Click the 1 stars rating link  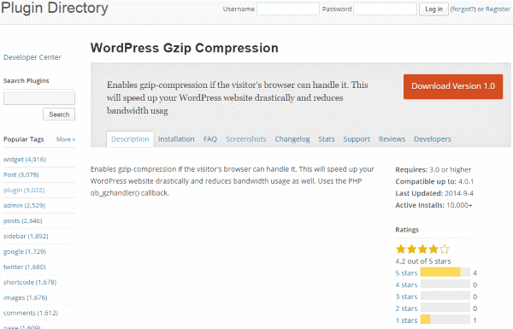(406, 320)
